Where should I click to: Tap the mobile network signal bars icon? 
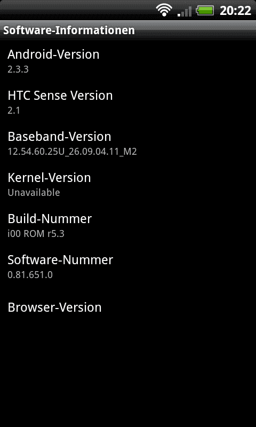pyautogui.click(x=185, y=11)
